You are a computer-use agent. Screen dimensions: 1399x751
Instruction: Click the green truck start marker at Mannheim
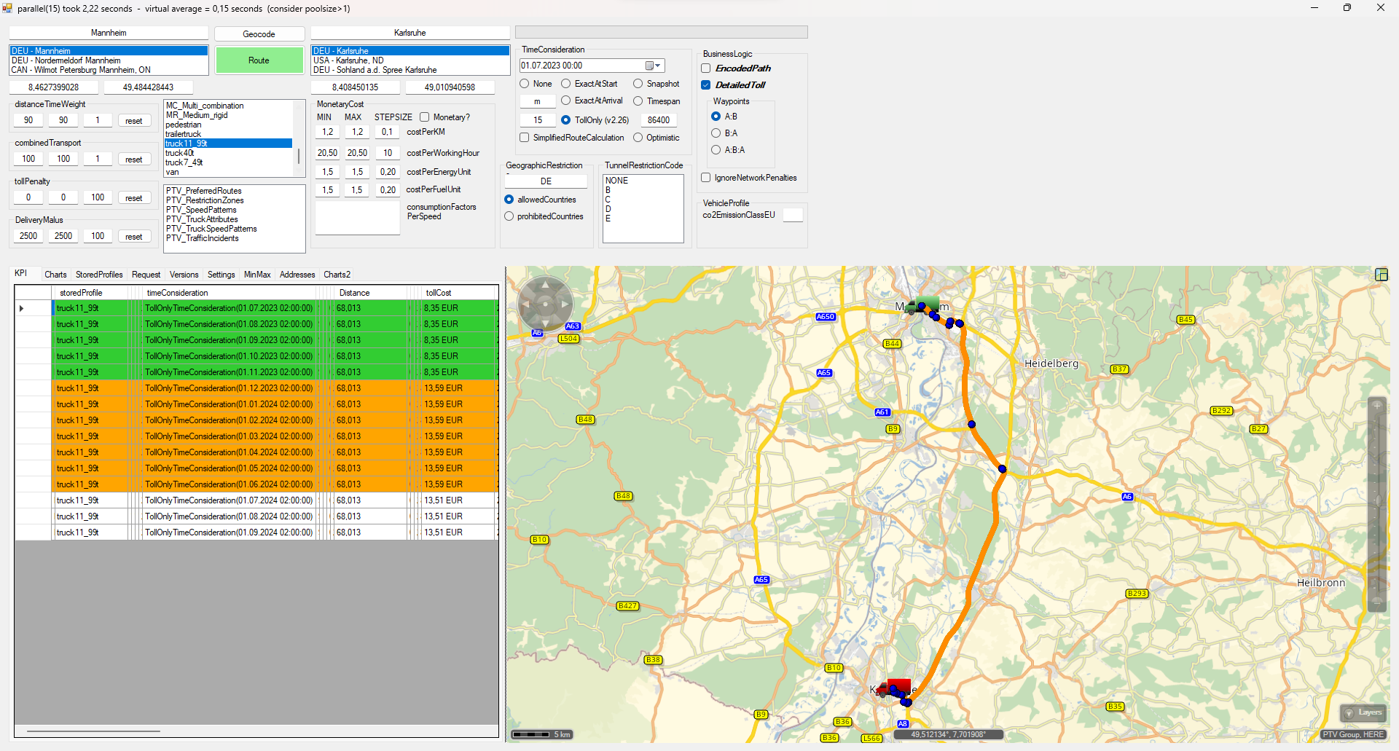922,306
